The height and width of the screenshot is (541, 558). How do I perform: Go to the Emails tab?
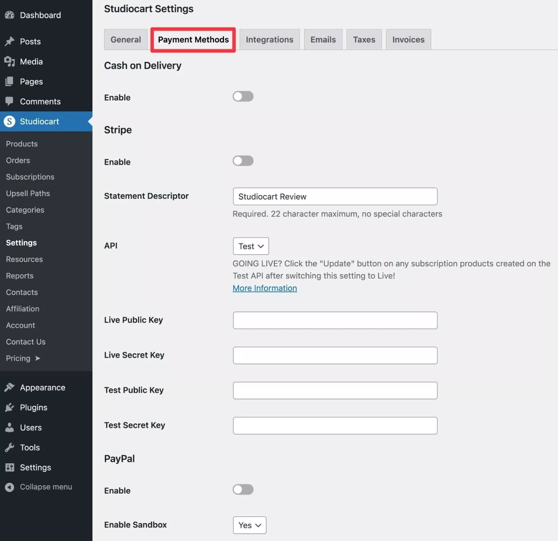pos(323,39)
